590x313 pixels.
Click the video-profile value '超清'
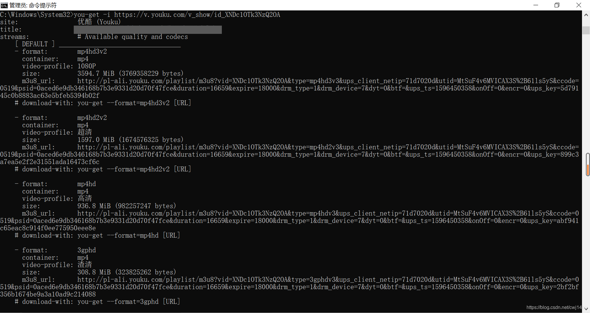click(85, 133)
